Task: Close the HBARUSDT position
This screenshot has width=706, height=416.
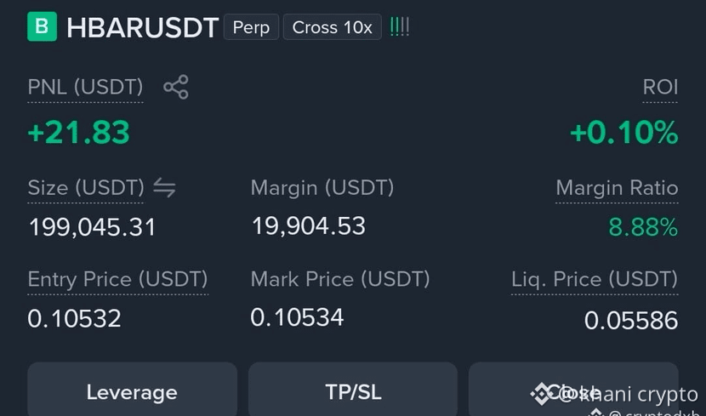Action: [x=573, y=390]
